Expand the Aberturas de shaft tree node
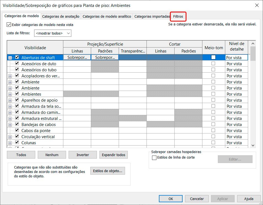 pyautogui.click(x=10, y=58)
